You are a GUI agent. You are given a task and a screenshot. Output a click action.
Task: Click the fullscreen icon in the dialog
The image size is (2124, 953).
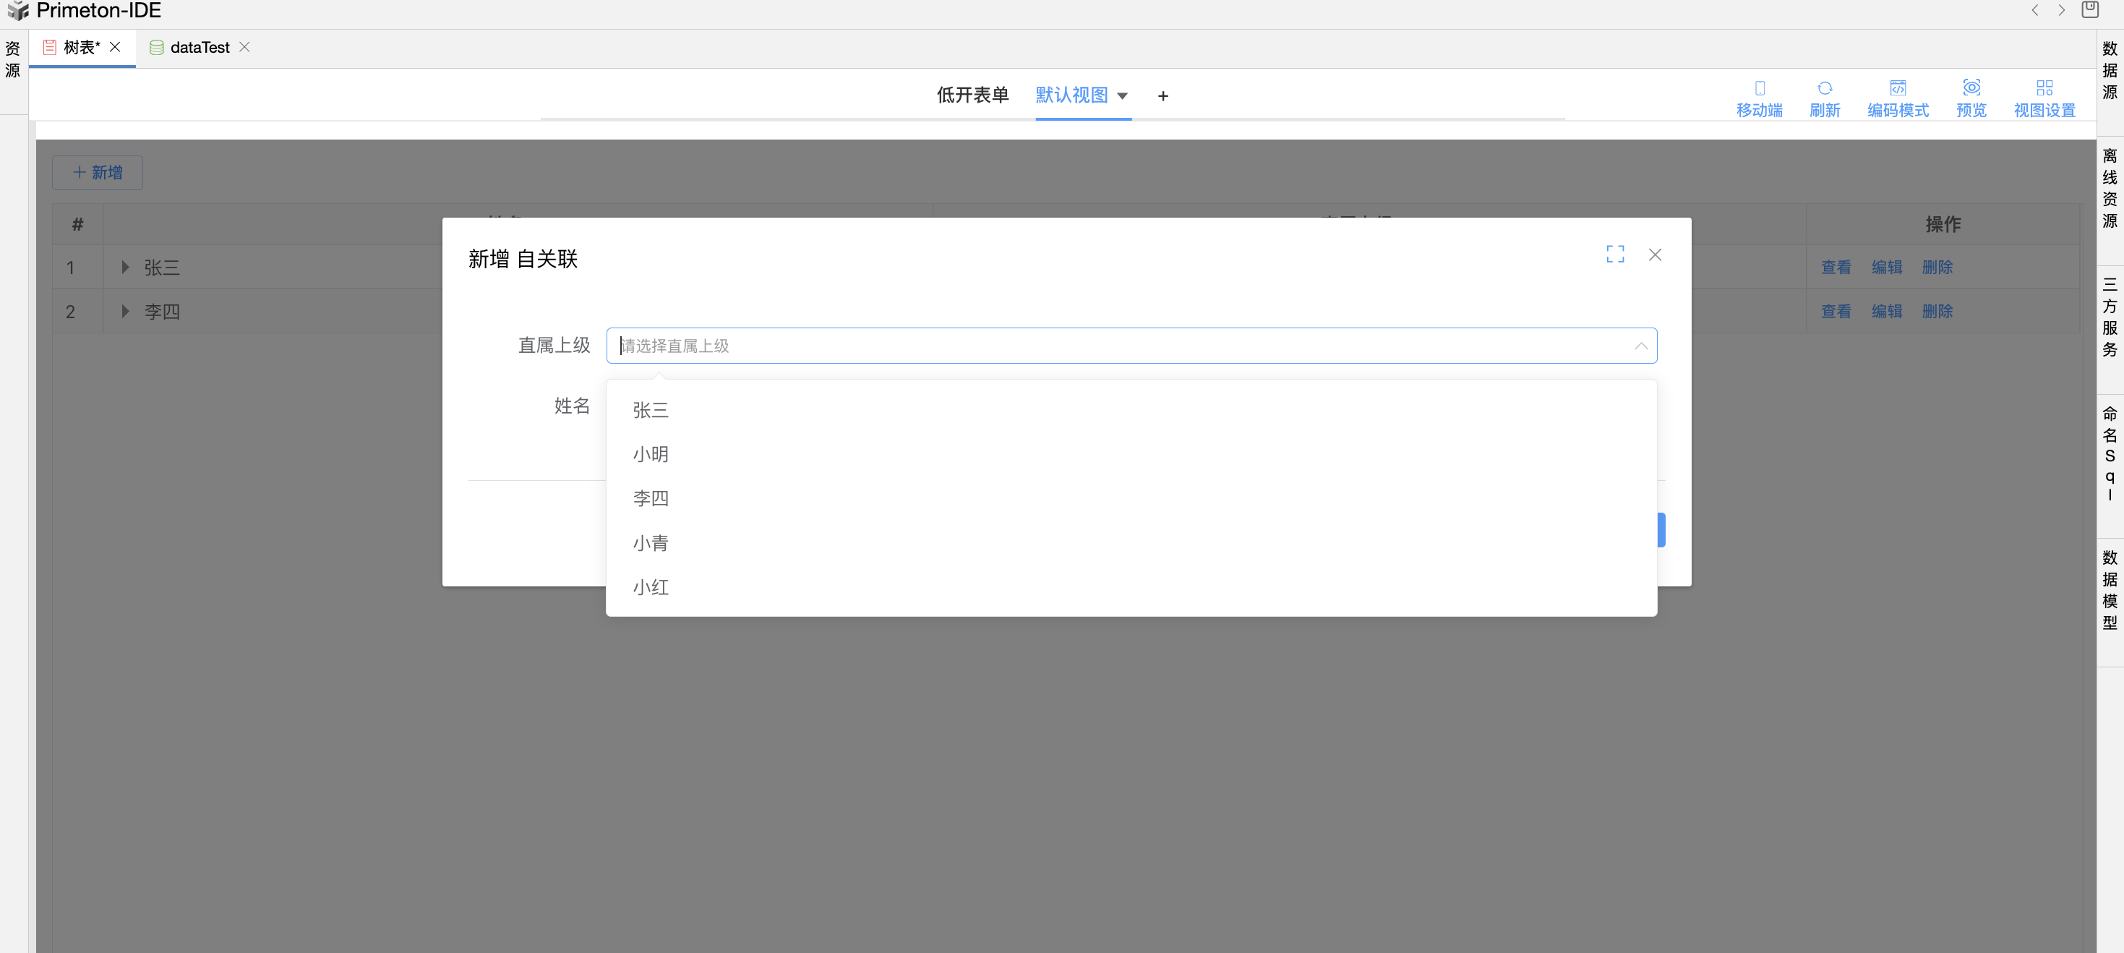(x=1614, y=255)
